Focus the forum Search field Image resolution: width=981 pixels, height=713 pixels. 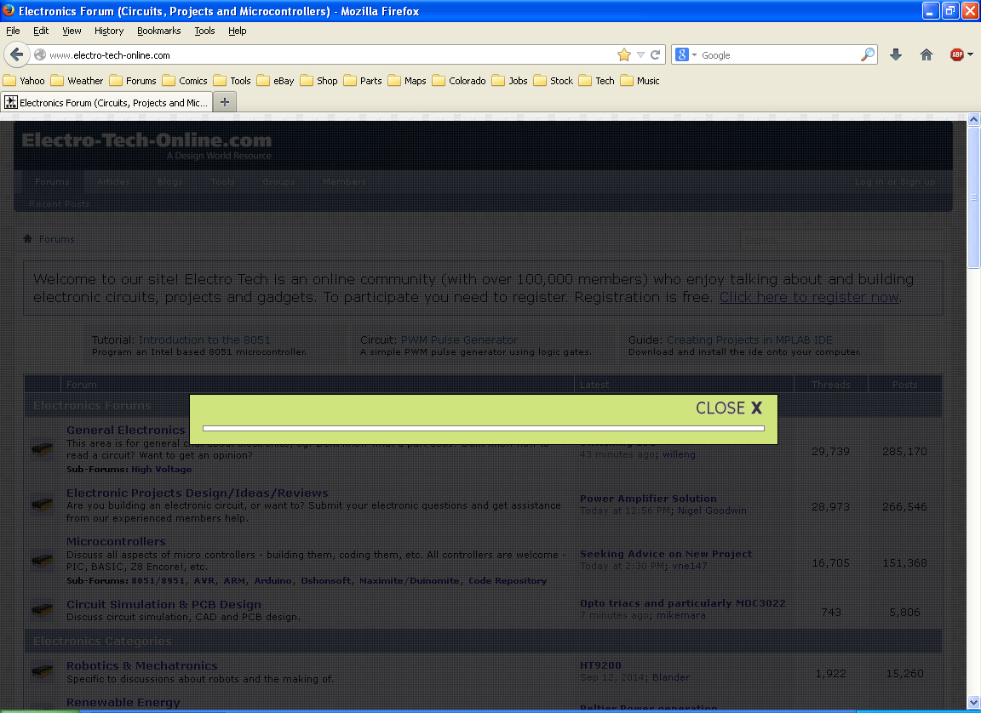click(841, 240)
